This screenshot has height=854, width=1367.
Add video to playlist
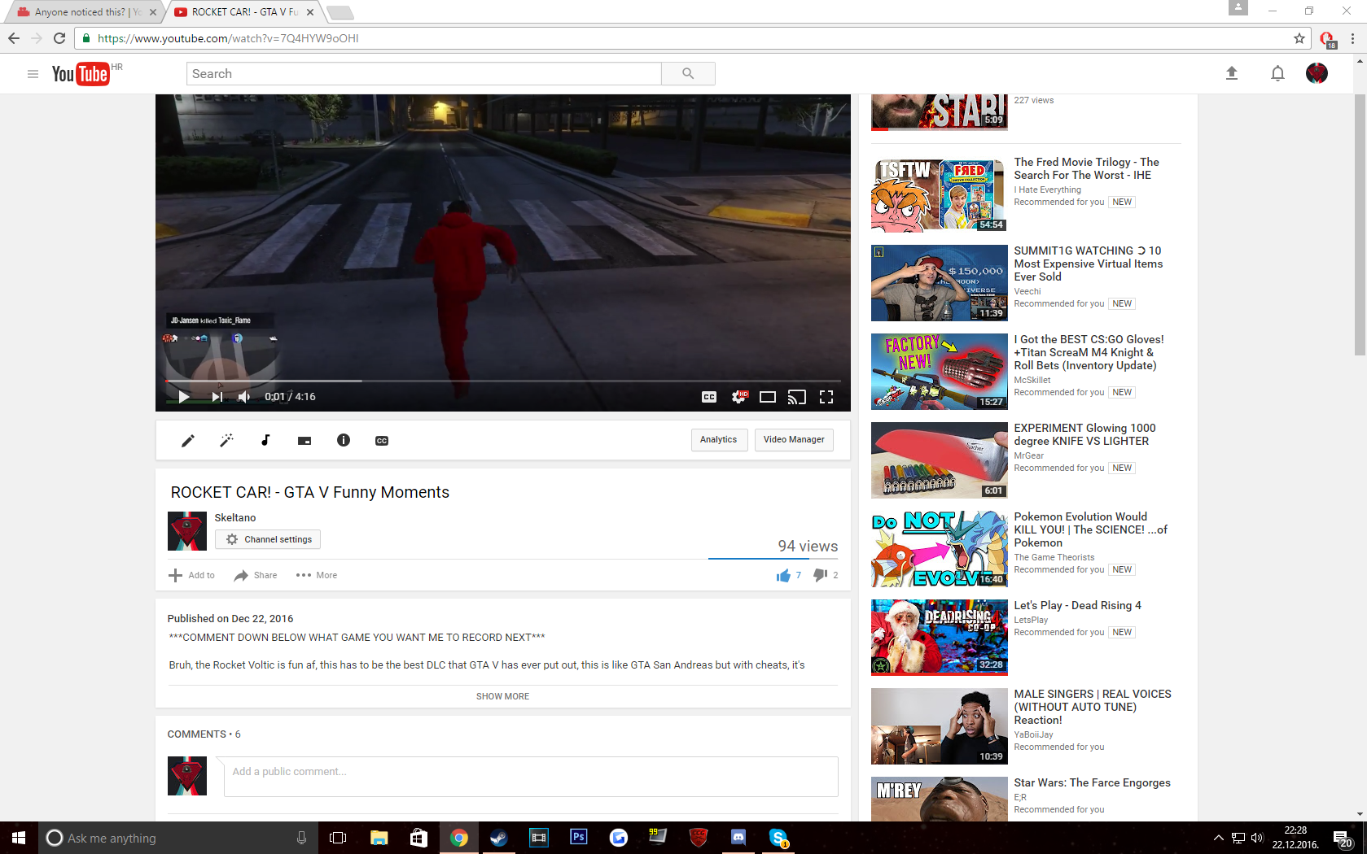pos(192,575)
